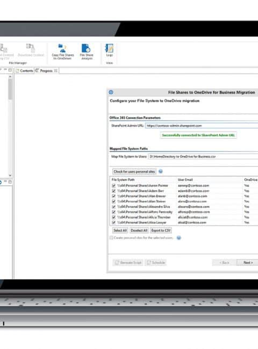Click the Back button
The height and width of the screenshot is (349, 258).
click(224, 263)
